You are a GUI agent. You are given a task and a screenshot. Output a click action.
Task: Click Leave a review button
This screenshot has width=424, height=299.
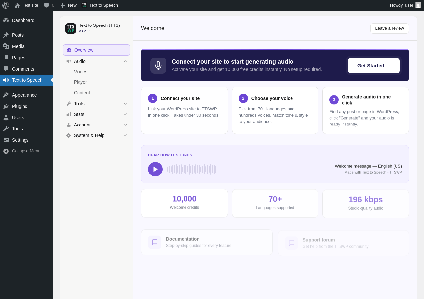(390, 28)
